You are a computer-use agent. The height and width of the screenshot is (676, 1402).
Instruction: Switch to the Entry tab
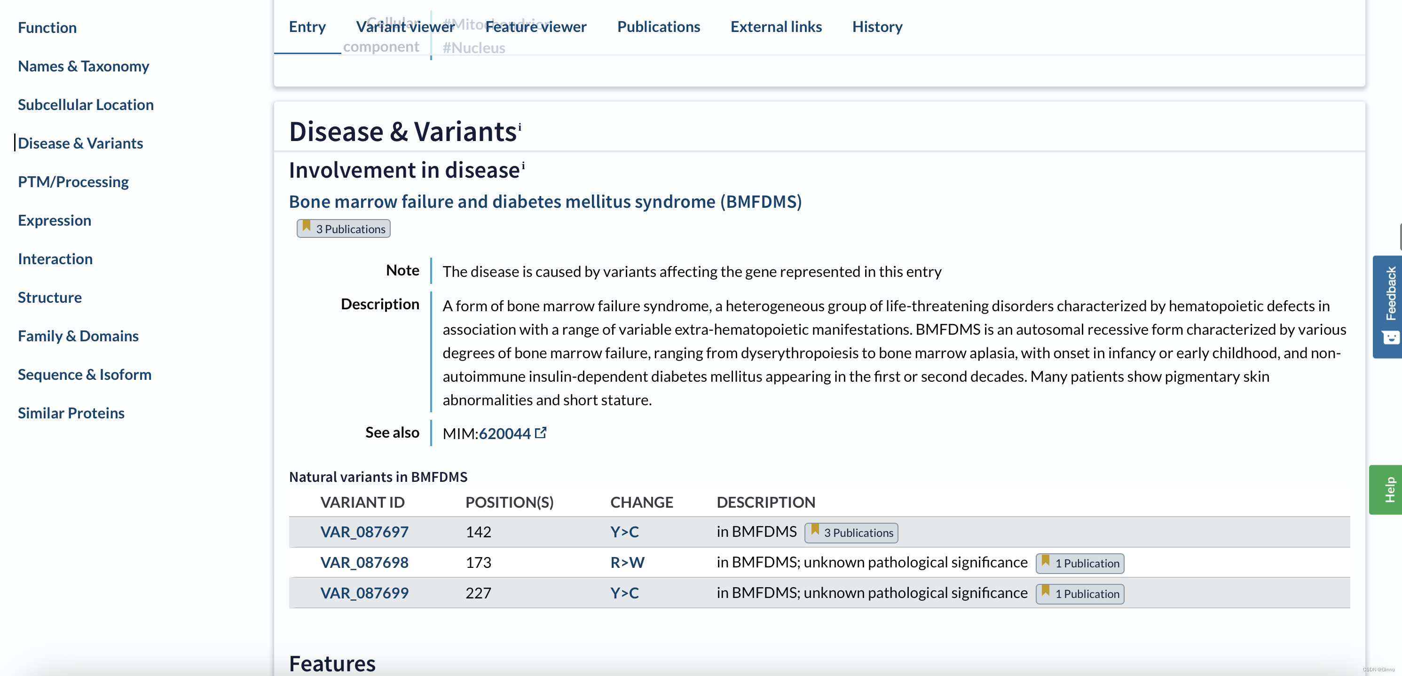(x=307, y=27)
